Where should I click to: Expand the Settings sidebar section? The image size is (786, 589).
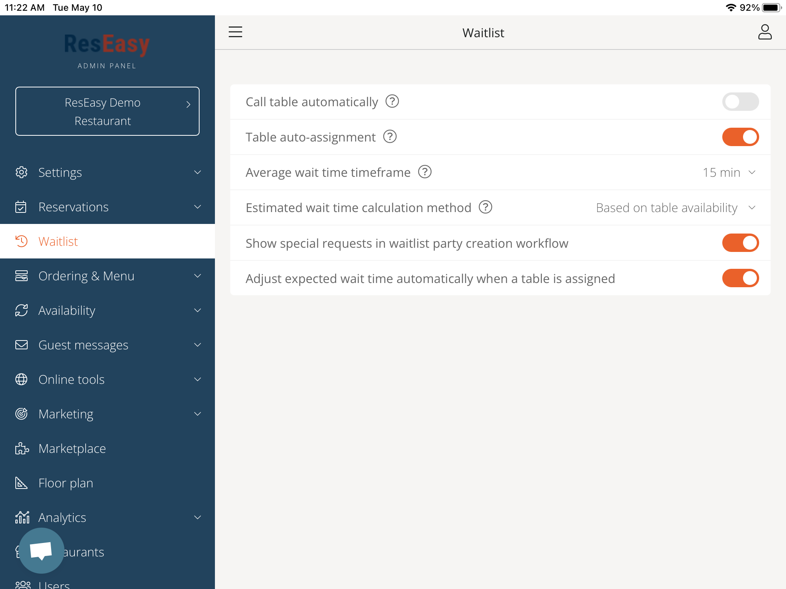107,173
